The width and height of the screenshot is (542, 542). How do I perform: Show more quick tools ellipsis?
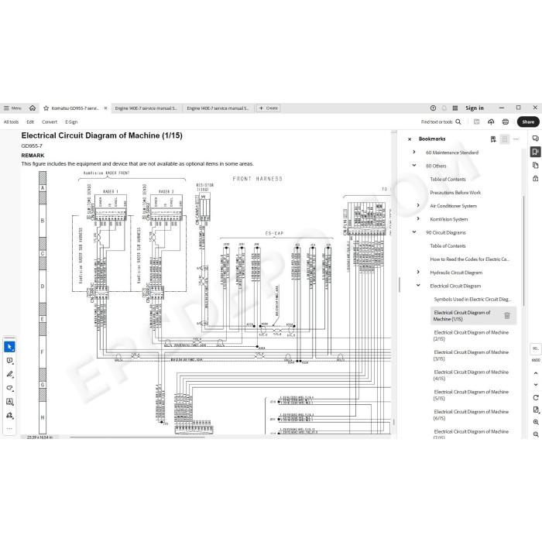pyautogui.click(x=9, y=429)
